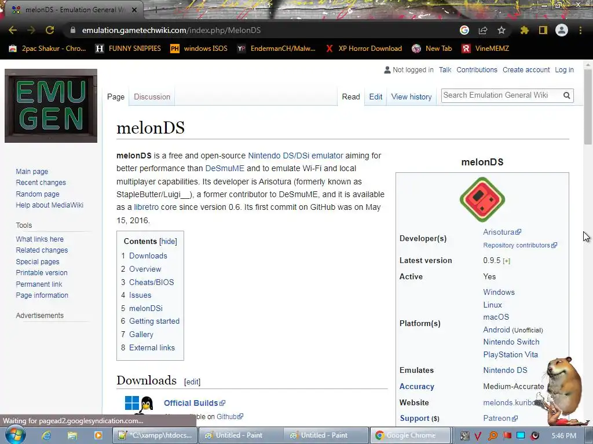The height and width of the screenshot is (444, 593).
Task: Open the FUNNY SNIPPIES bookmark
Action: (x=128, y=49)
